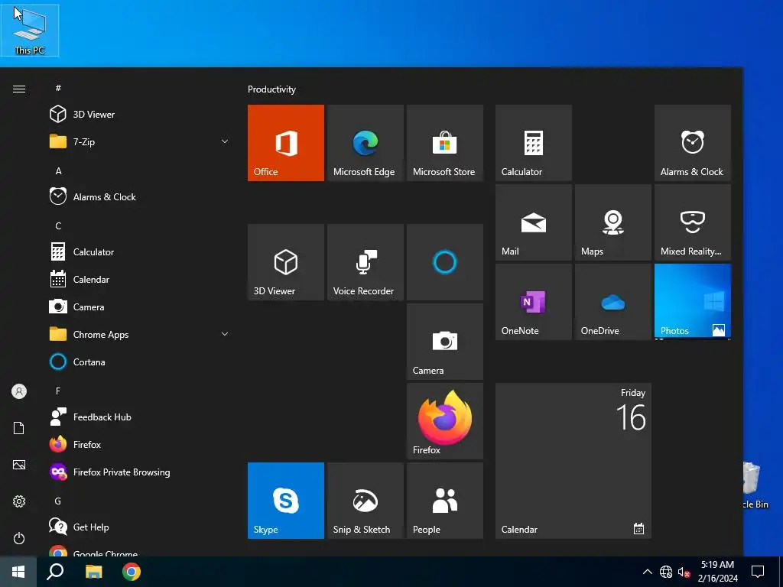Open the Photos tile

click(693, 302)
